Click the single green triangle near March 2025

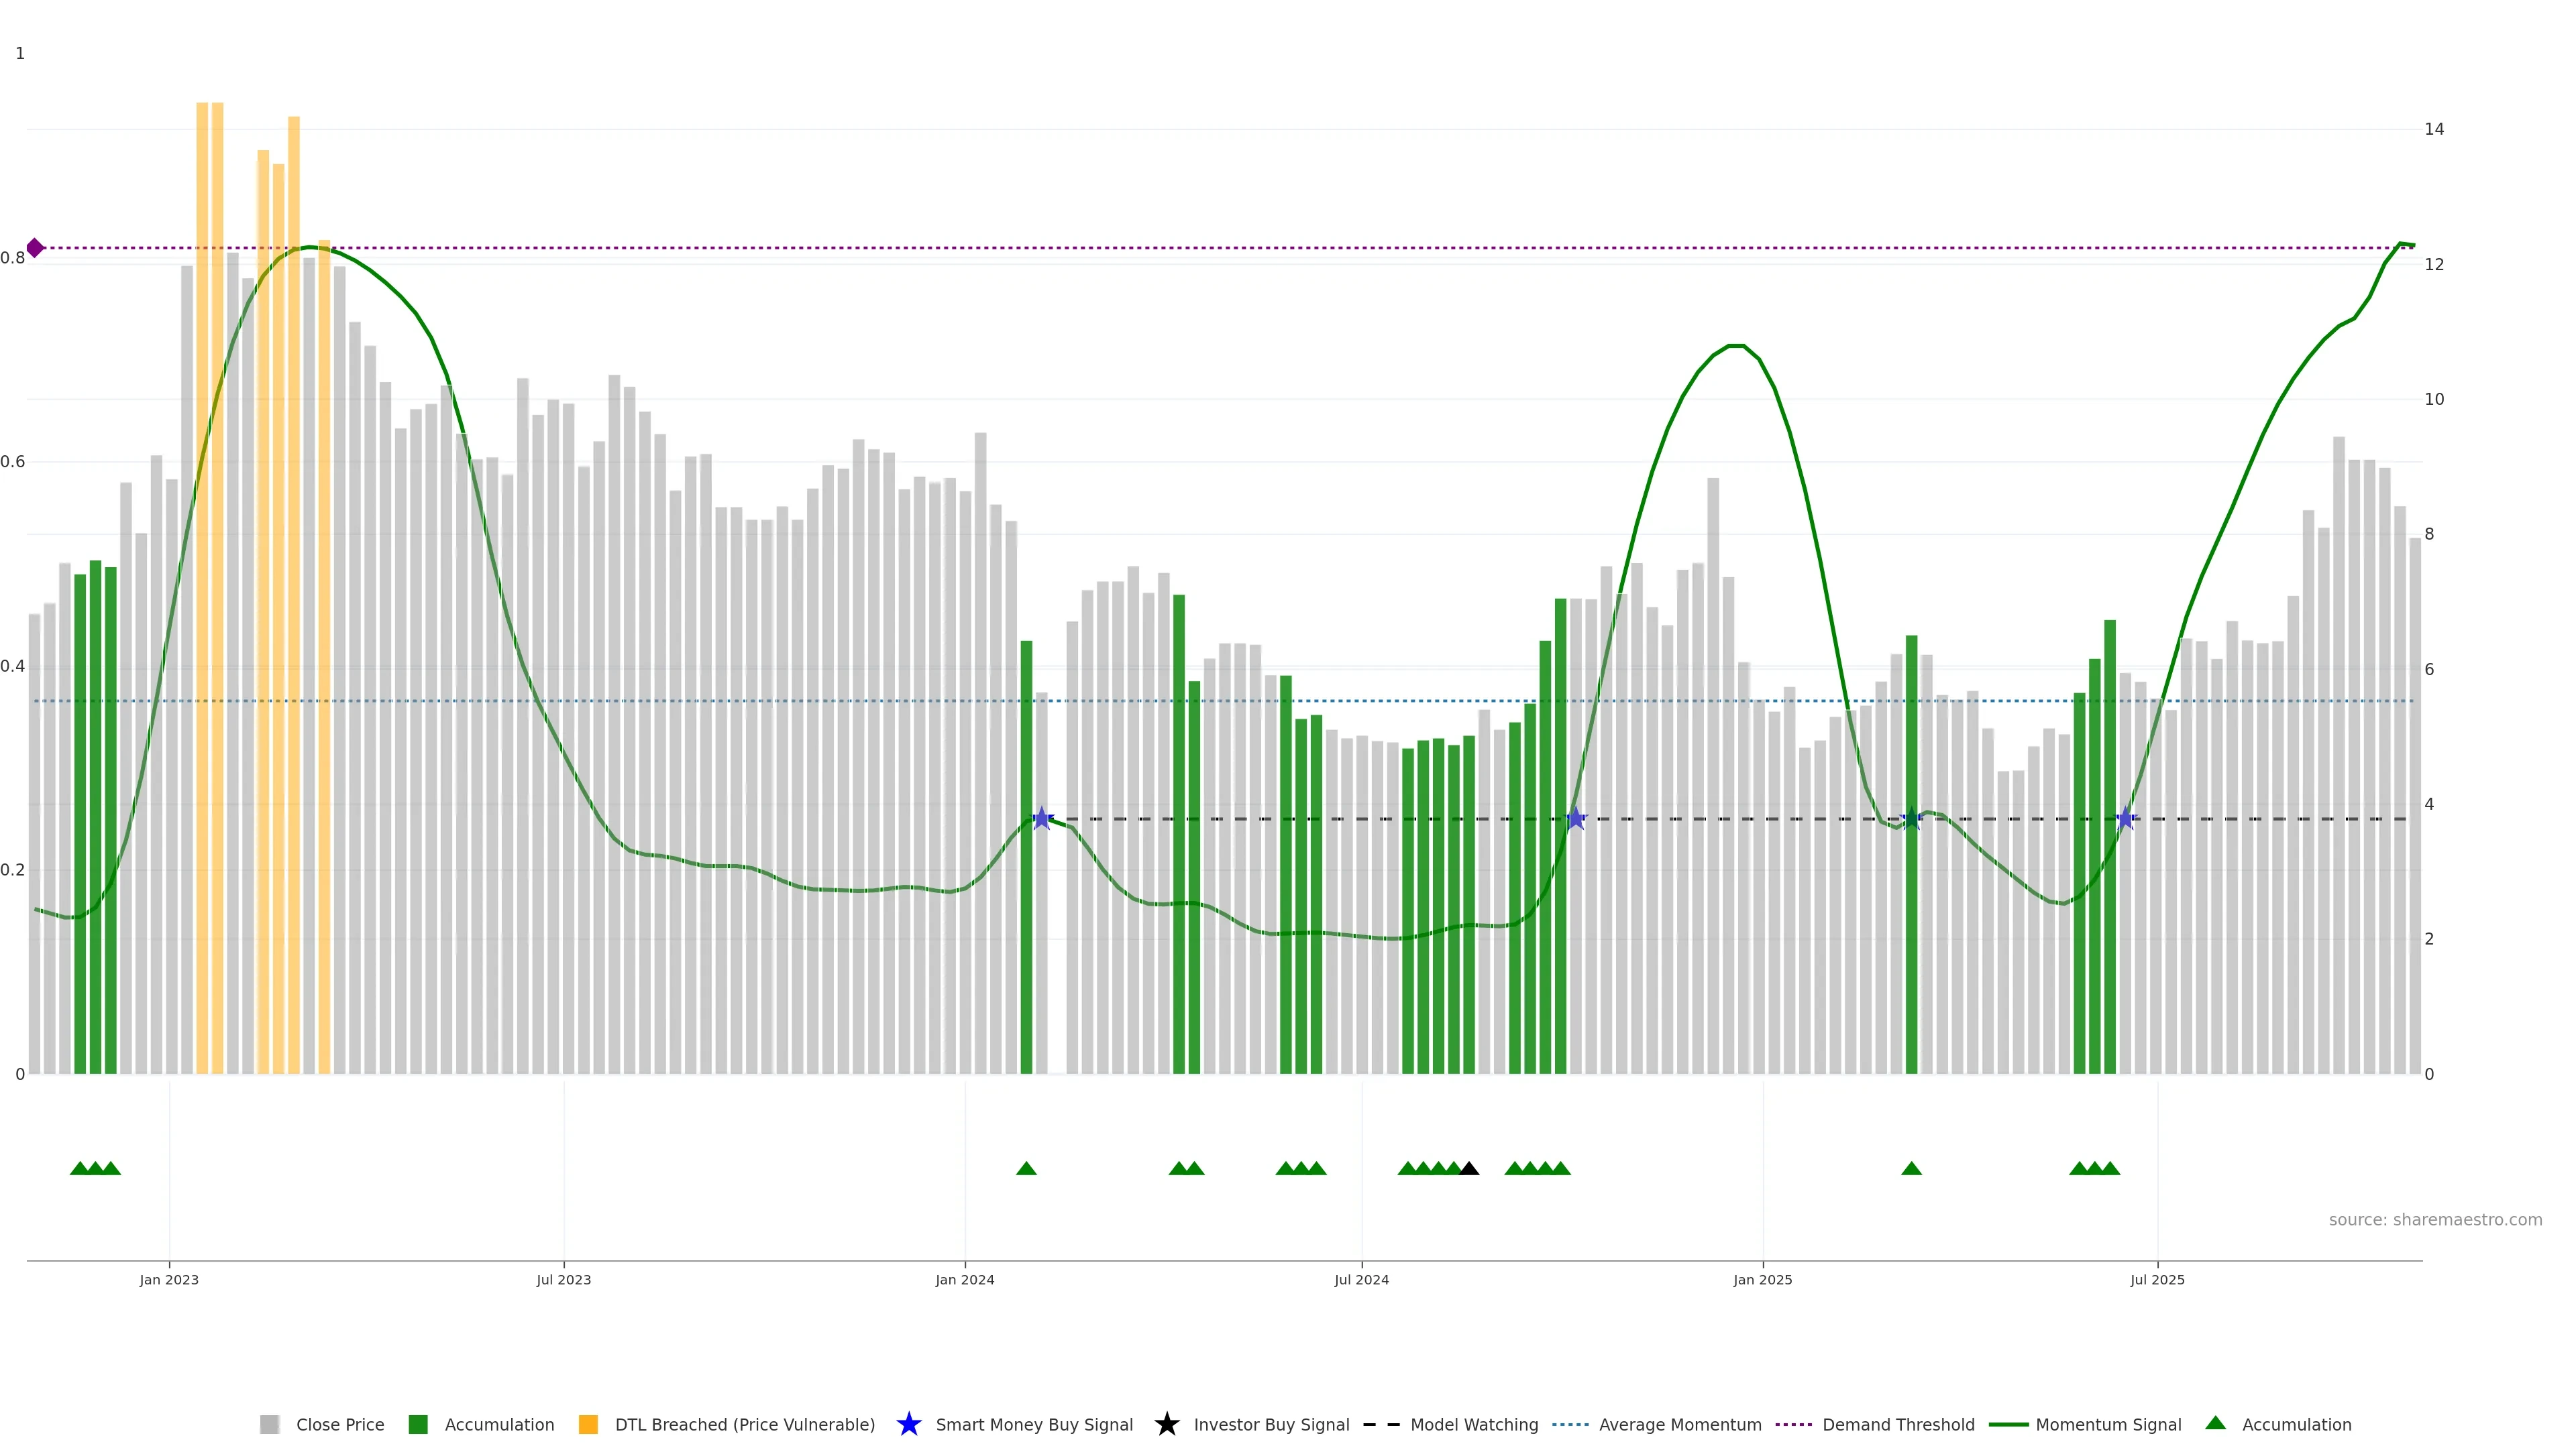1911,1169
